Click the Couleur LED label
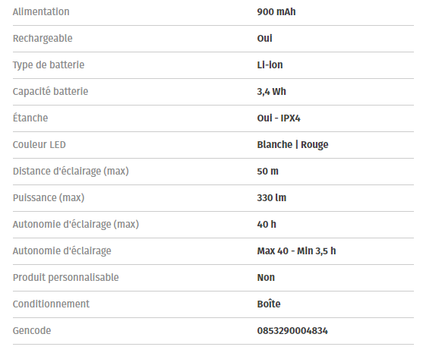 pyautogui.click(x=39, y=145)
